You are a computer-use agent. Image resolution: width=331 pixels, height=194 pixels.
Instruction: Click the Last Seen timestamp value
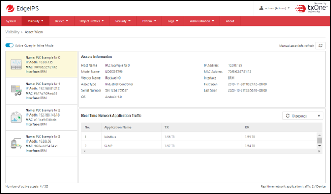click(247, 90)
